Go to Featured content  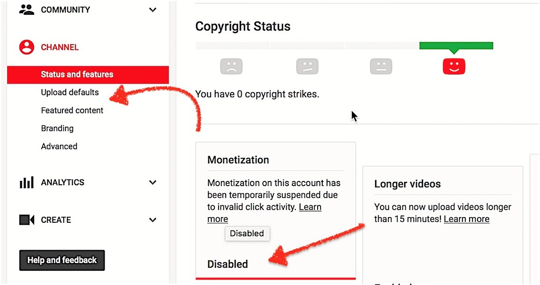point(72,110)
